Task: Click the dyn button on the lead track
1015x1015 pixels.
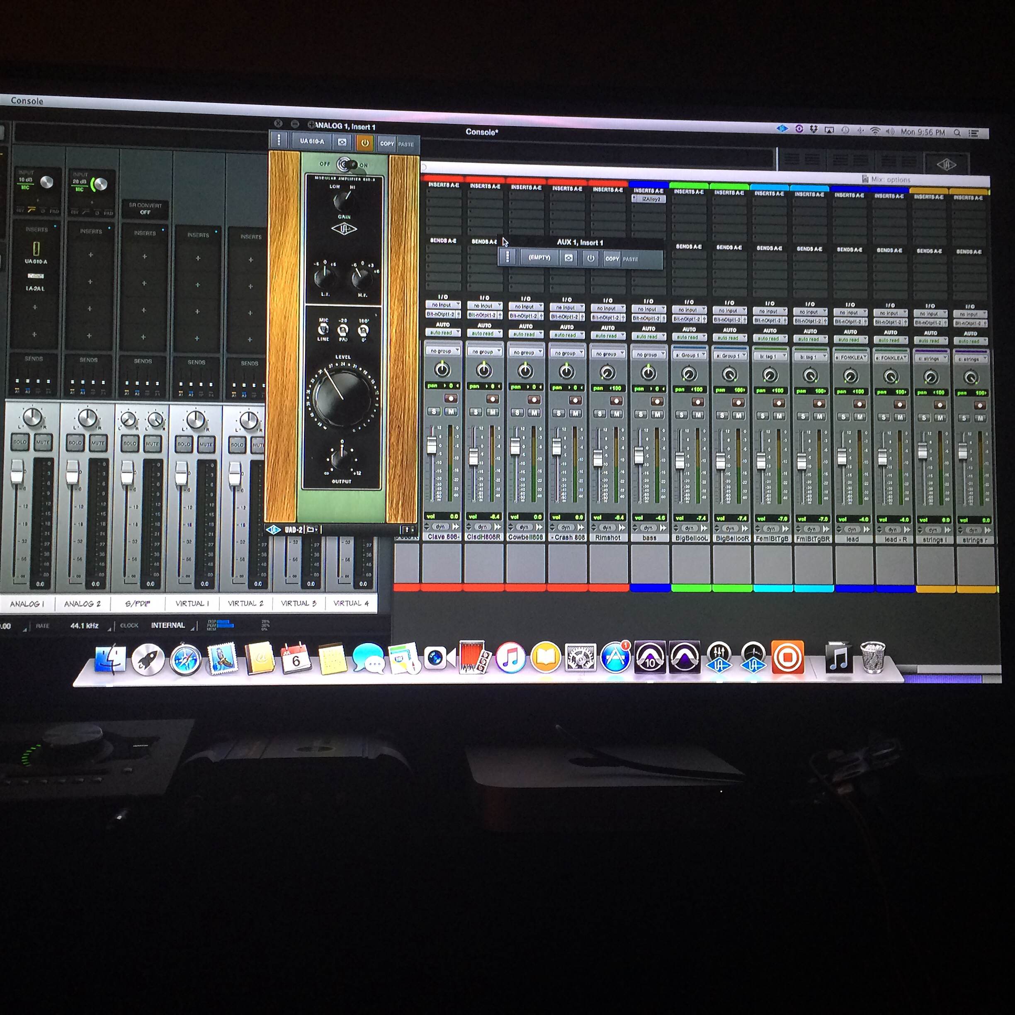Action: coord(852,529)
